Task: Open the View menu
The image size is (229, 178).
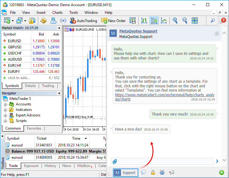Action: [x=26, y=13]
